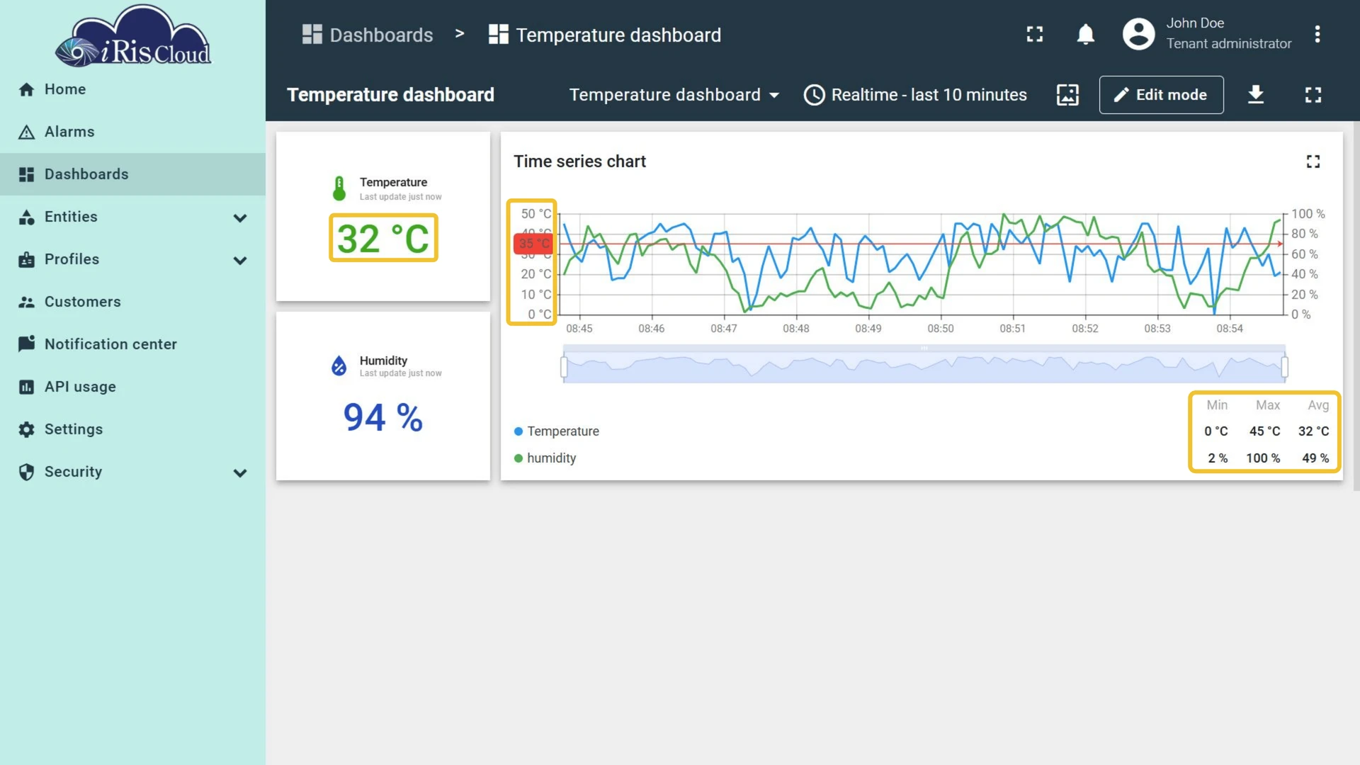Click the 94 % humidity value

[x=383, y=417]
